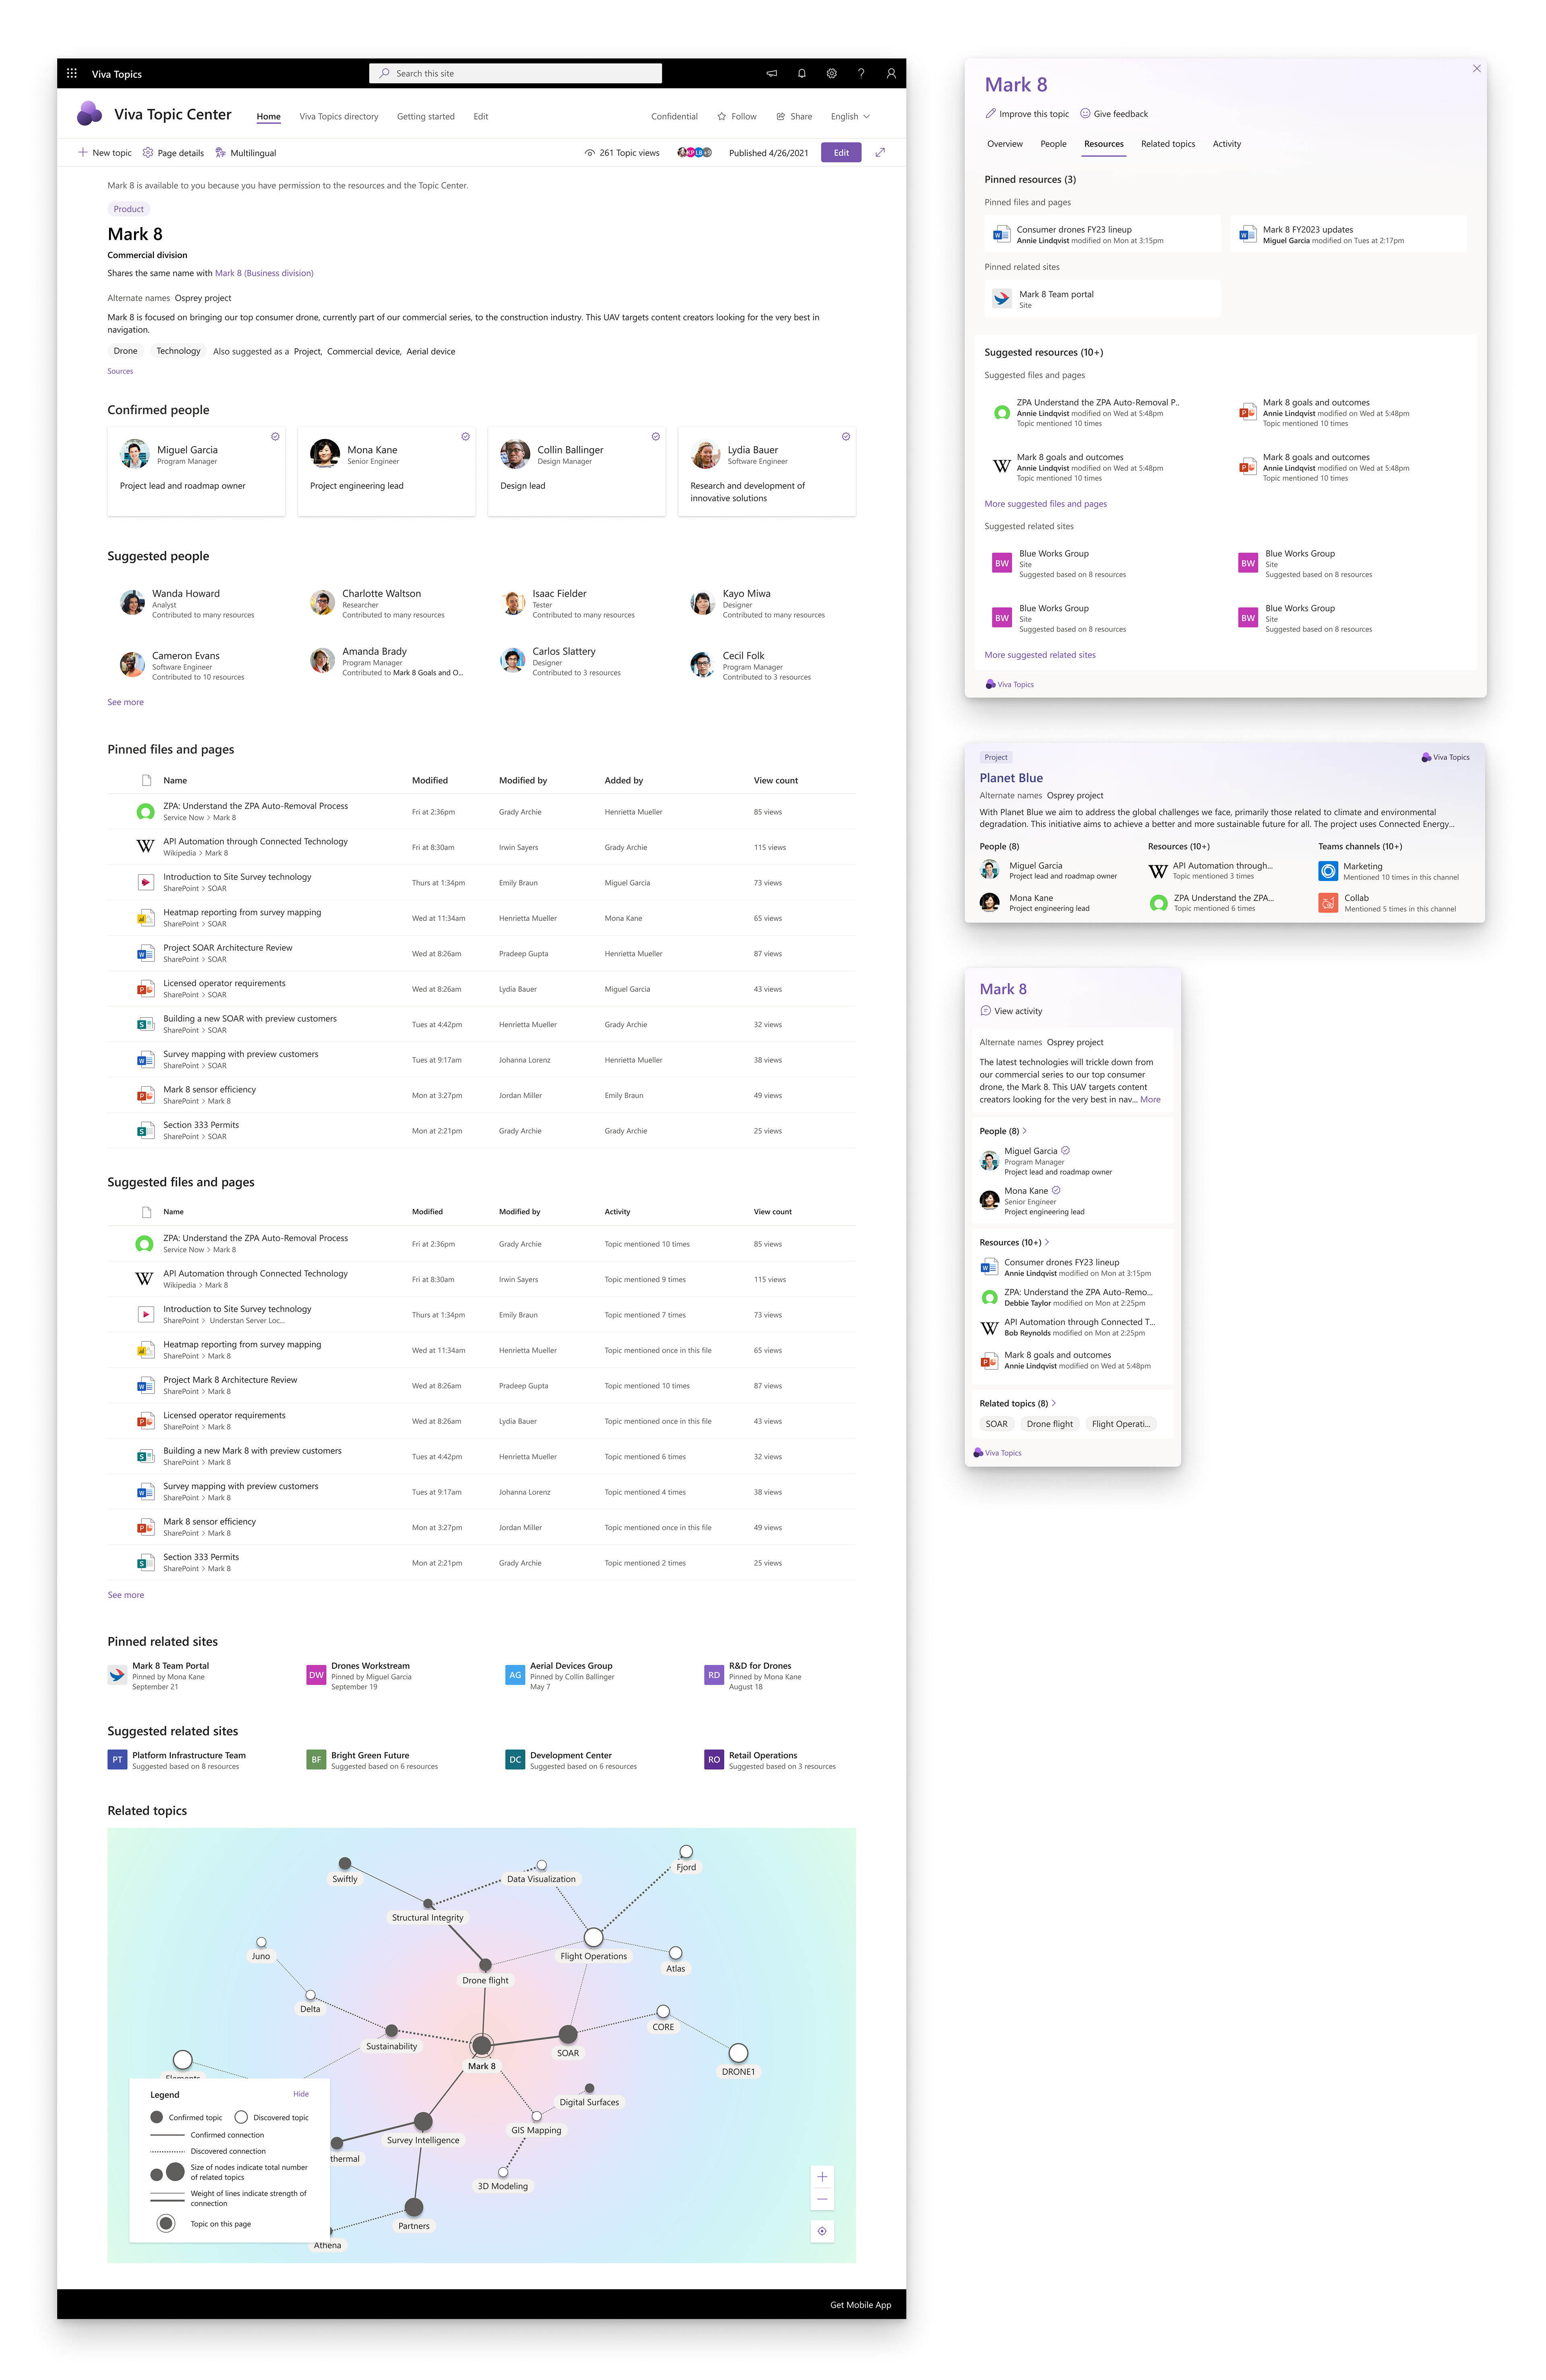Click the help question mark icon
1546x2380 pixels.
tap(861, 73)
